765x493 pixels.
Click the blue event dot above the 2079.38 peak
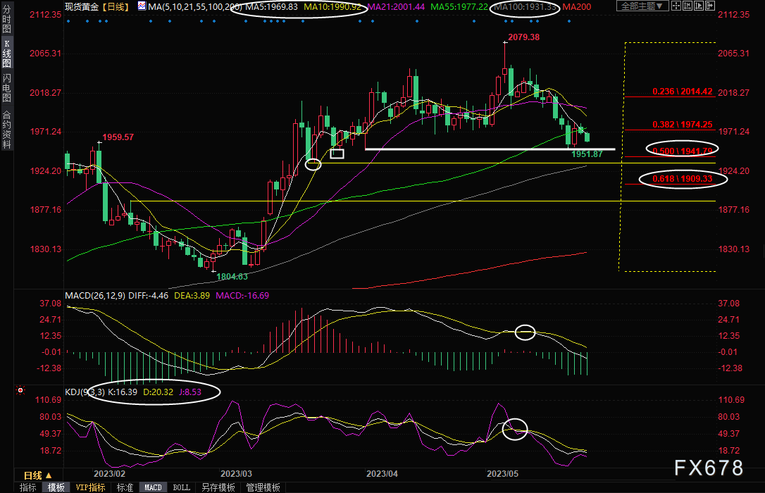504,22
